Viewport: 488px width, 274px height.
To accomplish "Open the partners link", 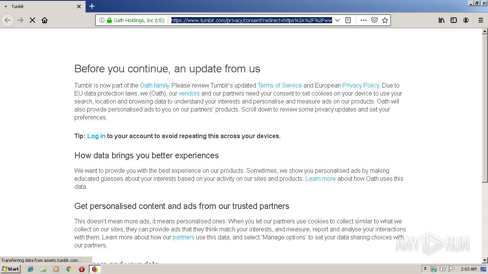I will tap(183, 237).
